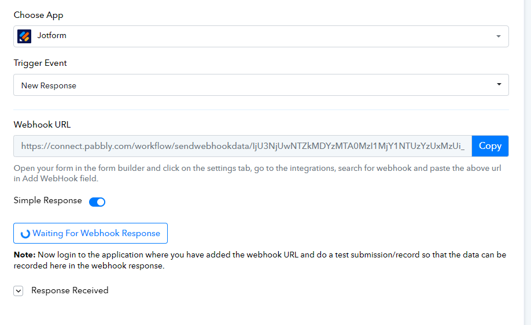Click the Trigger Event label
The height and width of the screenshot is (325, 531).
[40, 63]
